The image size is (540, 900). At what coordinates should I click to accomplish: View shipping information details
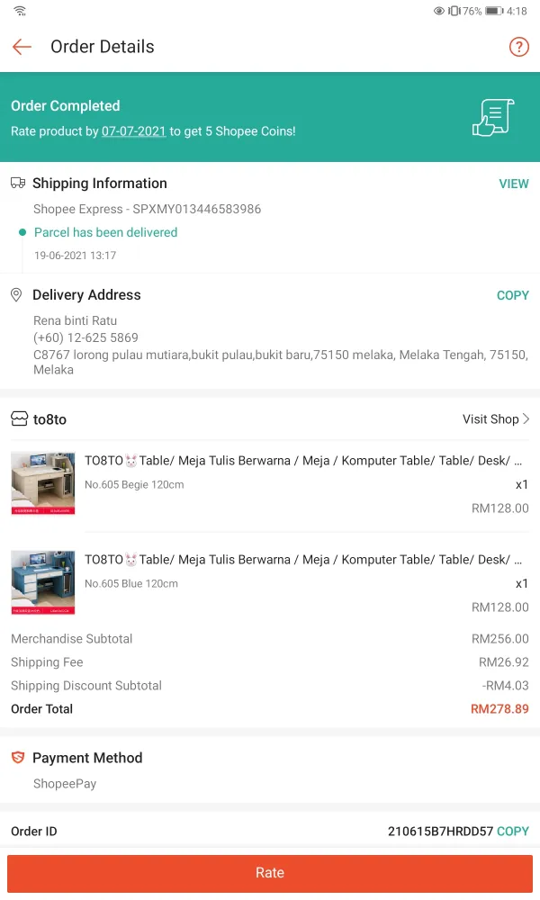(x=514, y=184)
